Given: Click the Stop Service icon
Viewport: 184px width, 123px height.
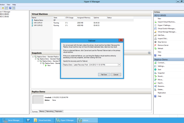Looking at the screenshot, I should 155,42.
